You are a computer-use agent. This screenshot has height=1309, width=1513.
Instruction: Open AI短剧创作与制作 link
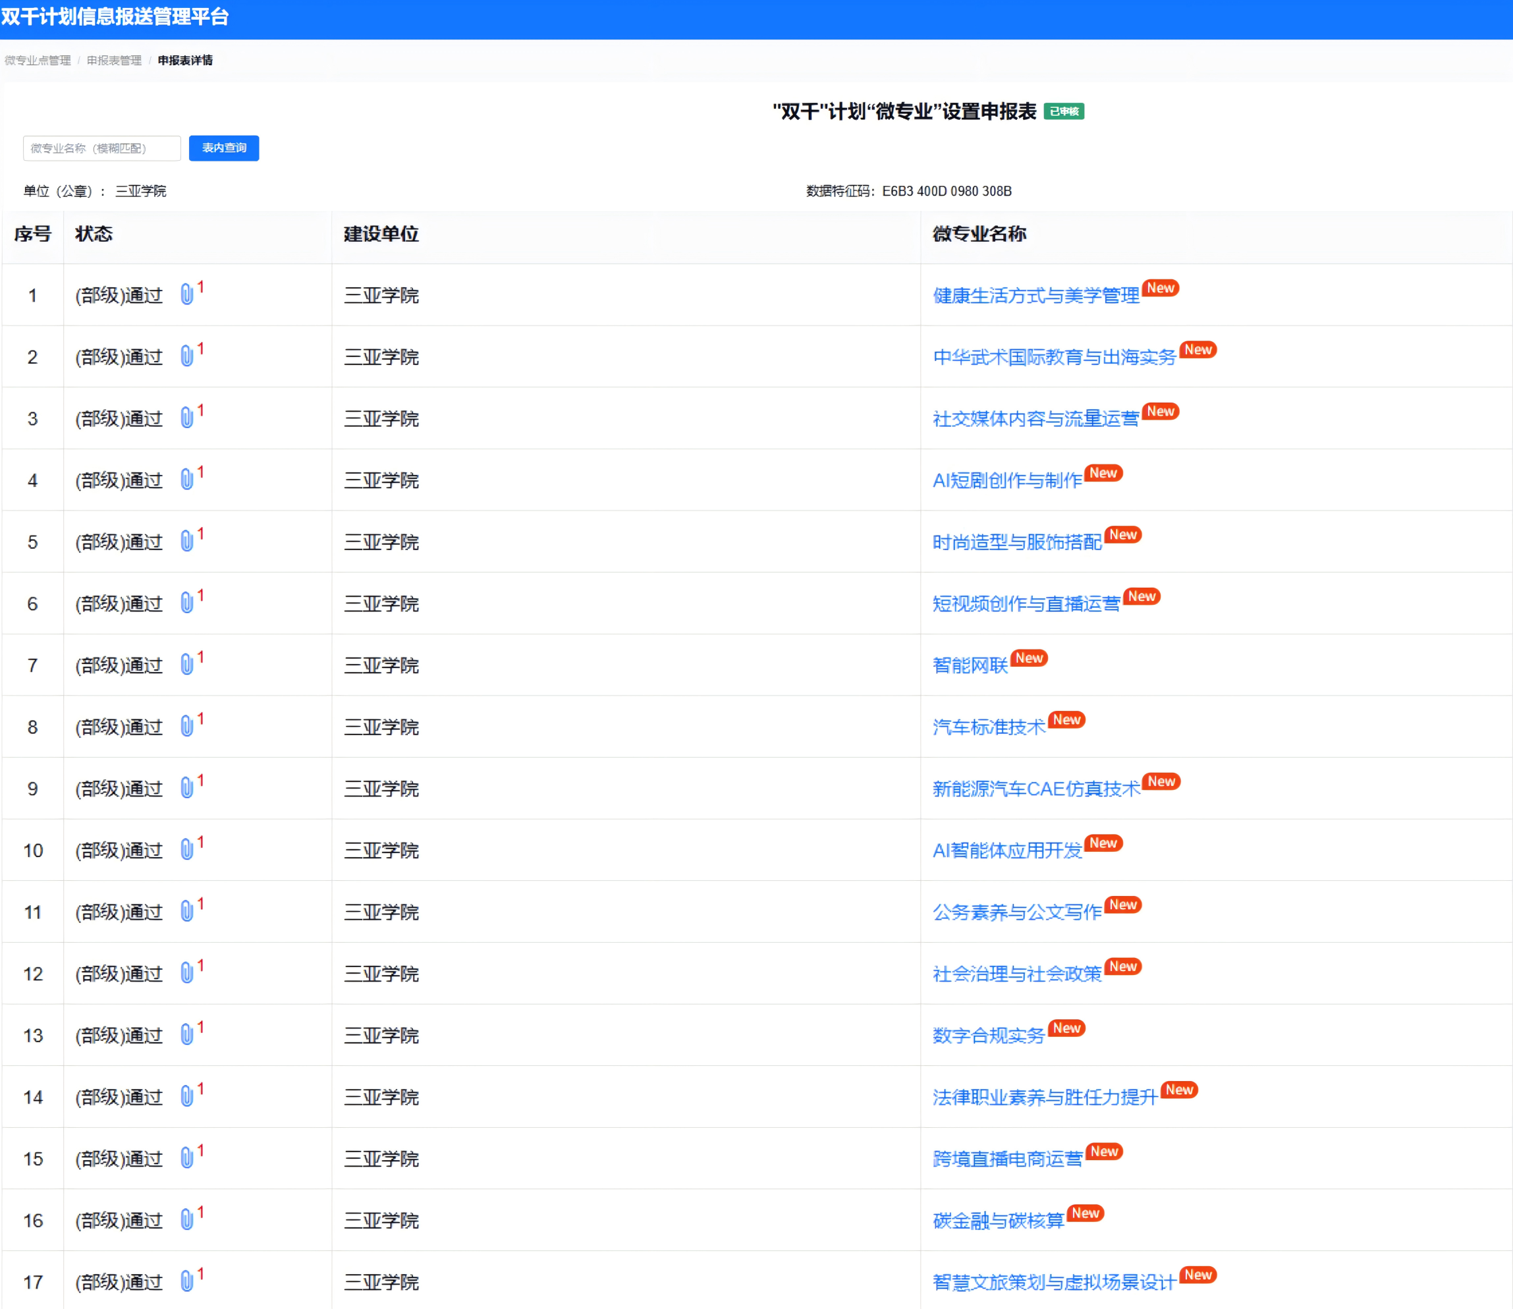coord(1008,480)
